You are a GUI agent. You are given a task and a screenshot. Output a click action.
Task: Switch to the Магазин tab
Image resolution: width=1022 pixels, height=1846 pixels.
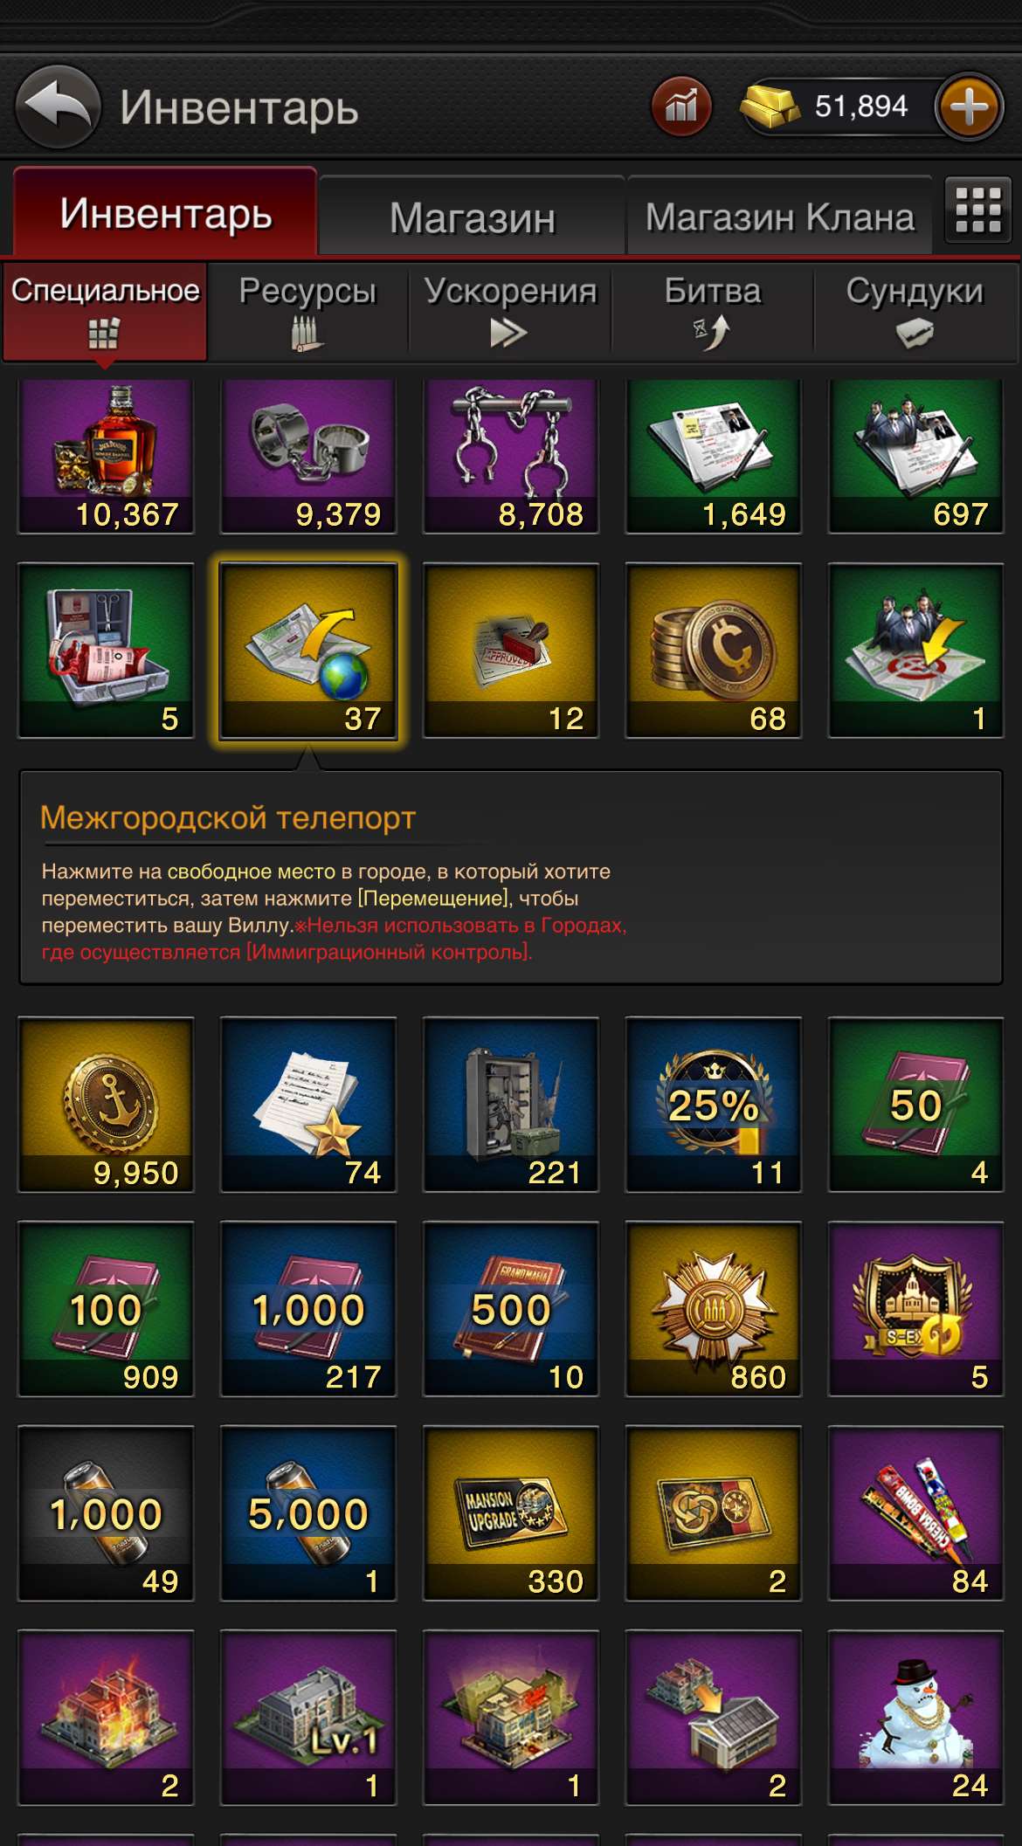pos(472,217)
